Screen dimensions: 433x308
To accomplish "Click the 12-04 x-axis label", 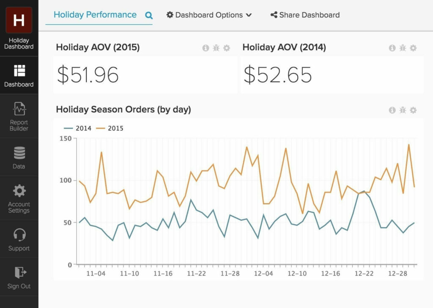I will pyautogui.click(x=263, y=273).
